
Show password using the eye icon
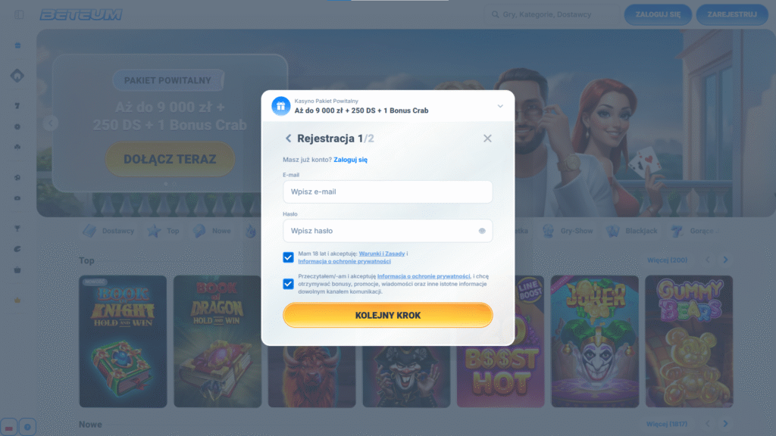[481, 231]
